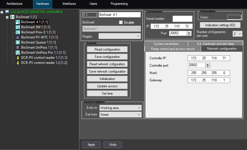The width and height of the screenshot is (247, 150).
Task: Select DCR-PV control reader 1.1 icon
Action: (18, 58)
